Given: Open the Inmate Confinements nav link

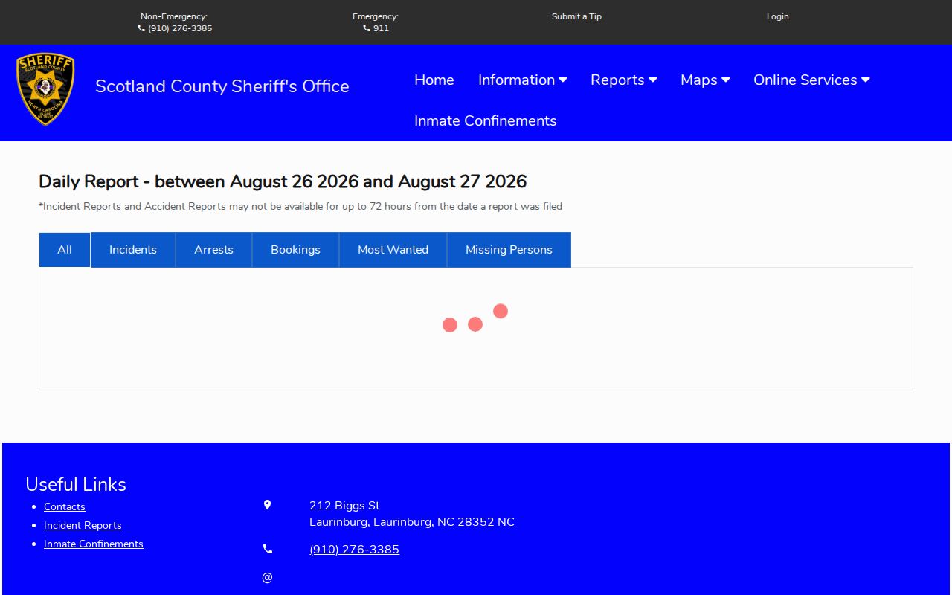Looking at the screenshot, I should coord(486,120).
